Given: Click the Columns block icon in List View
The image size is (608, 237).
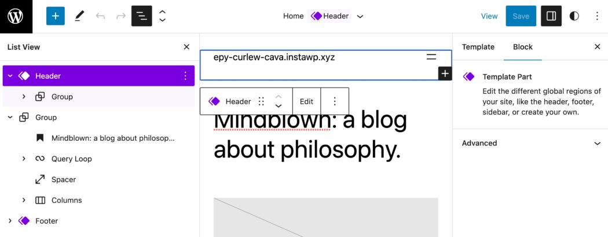Looking at the screenshot, I should [40, 200].
